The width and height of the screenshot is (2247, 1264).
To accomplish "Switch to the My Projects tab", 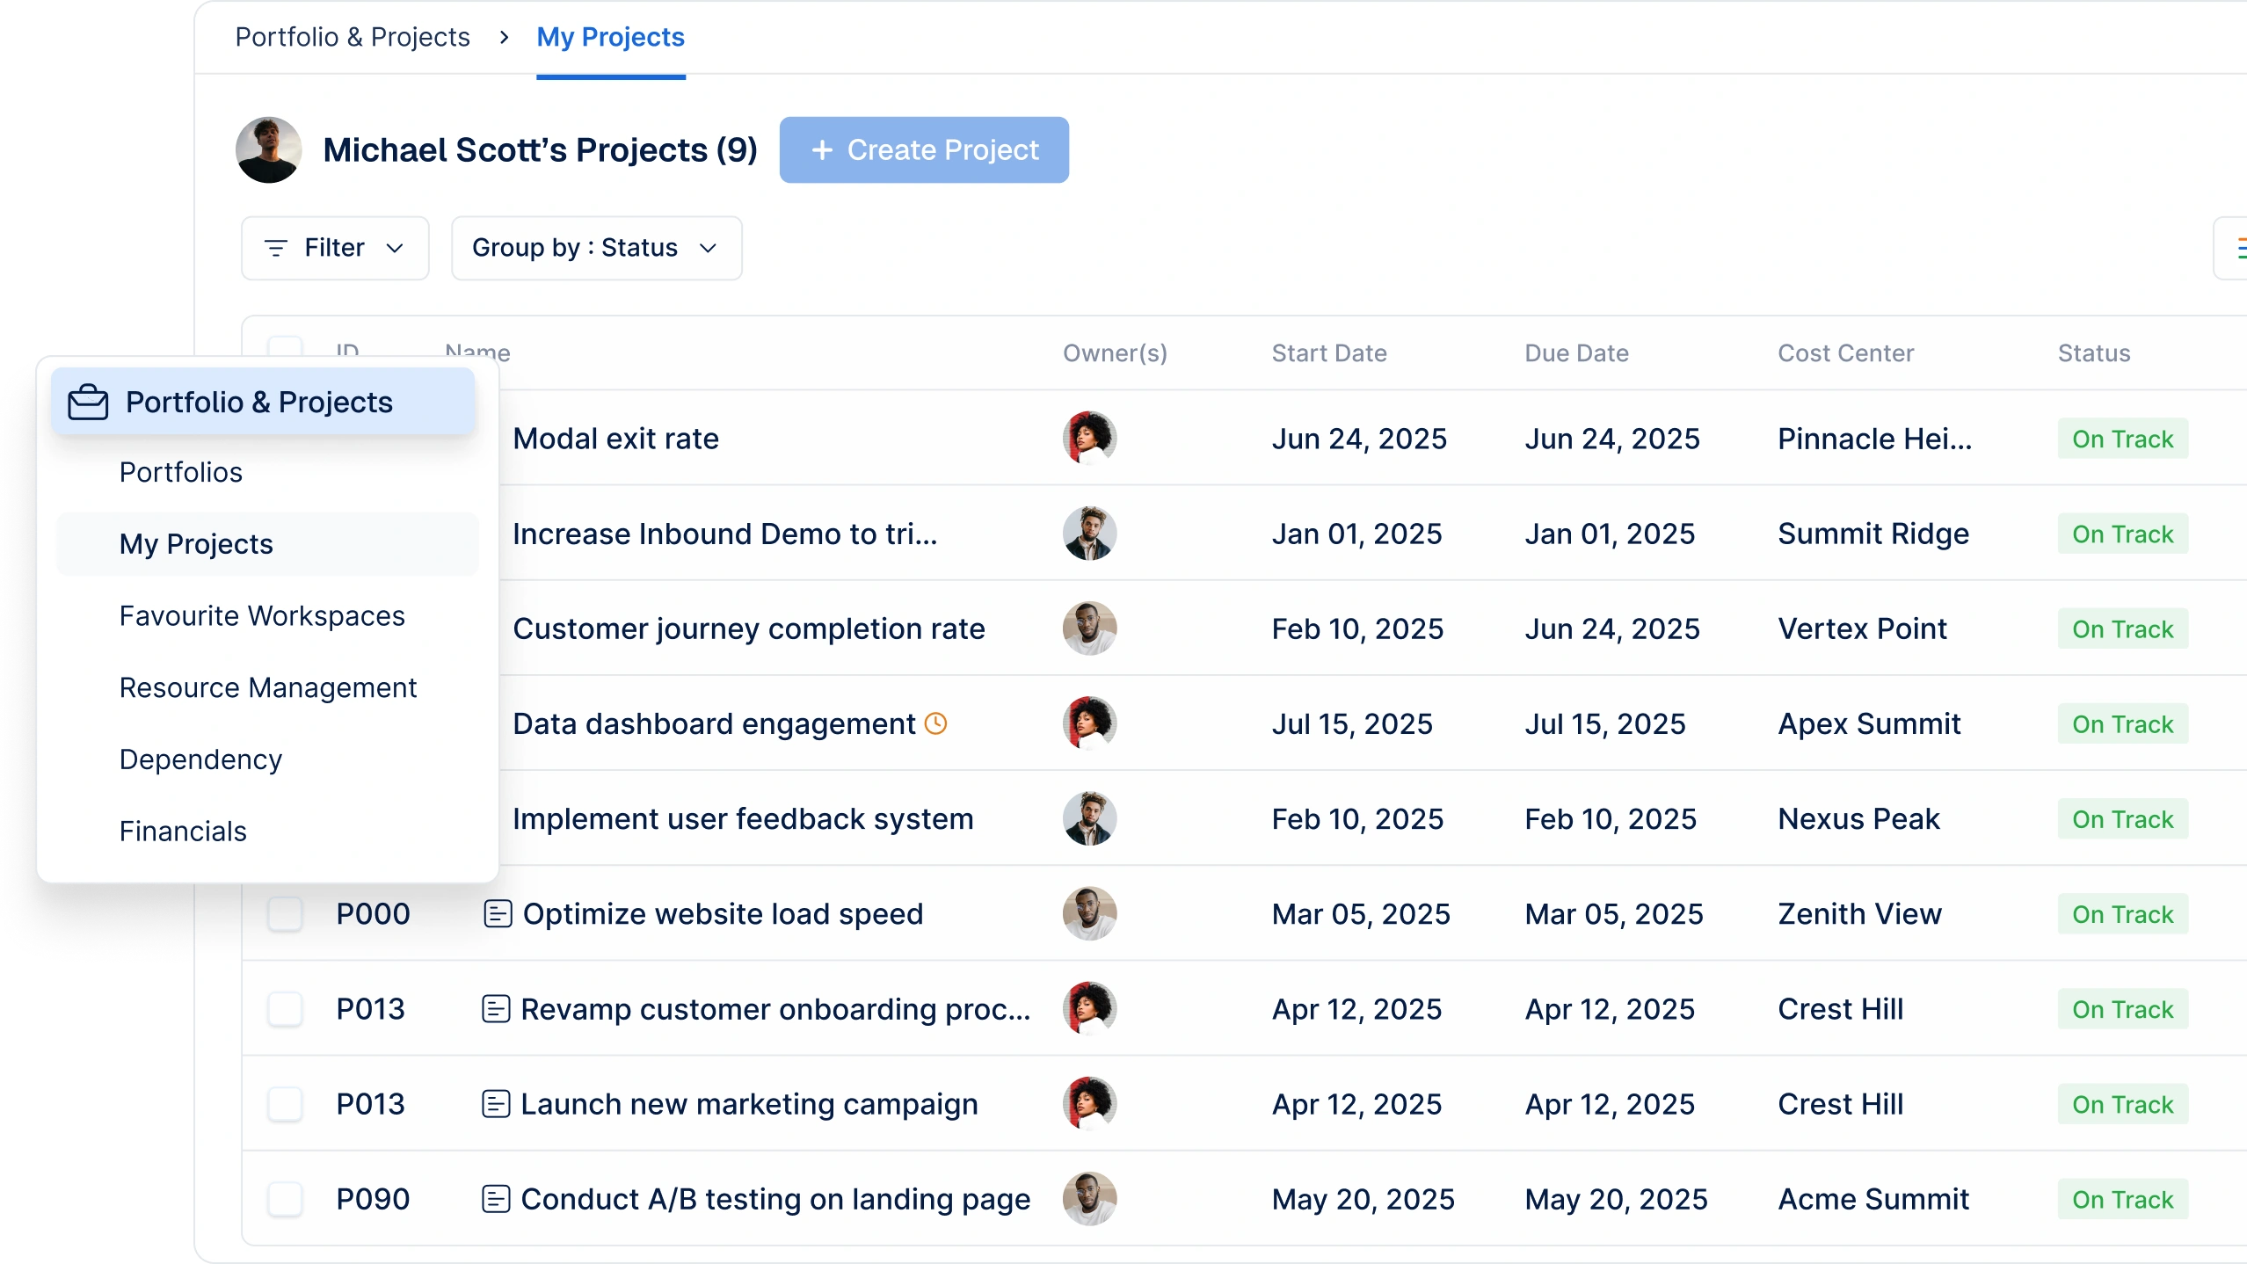I will [x=610, y=38].
